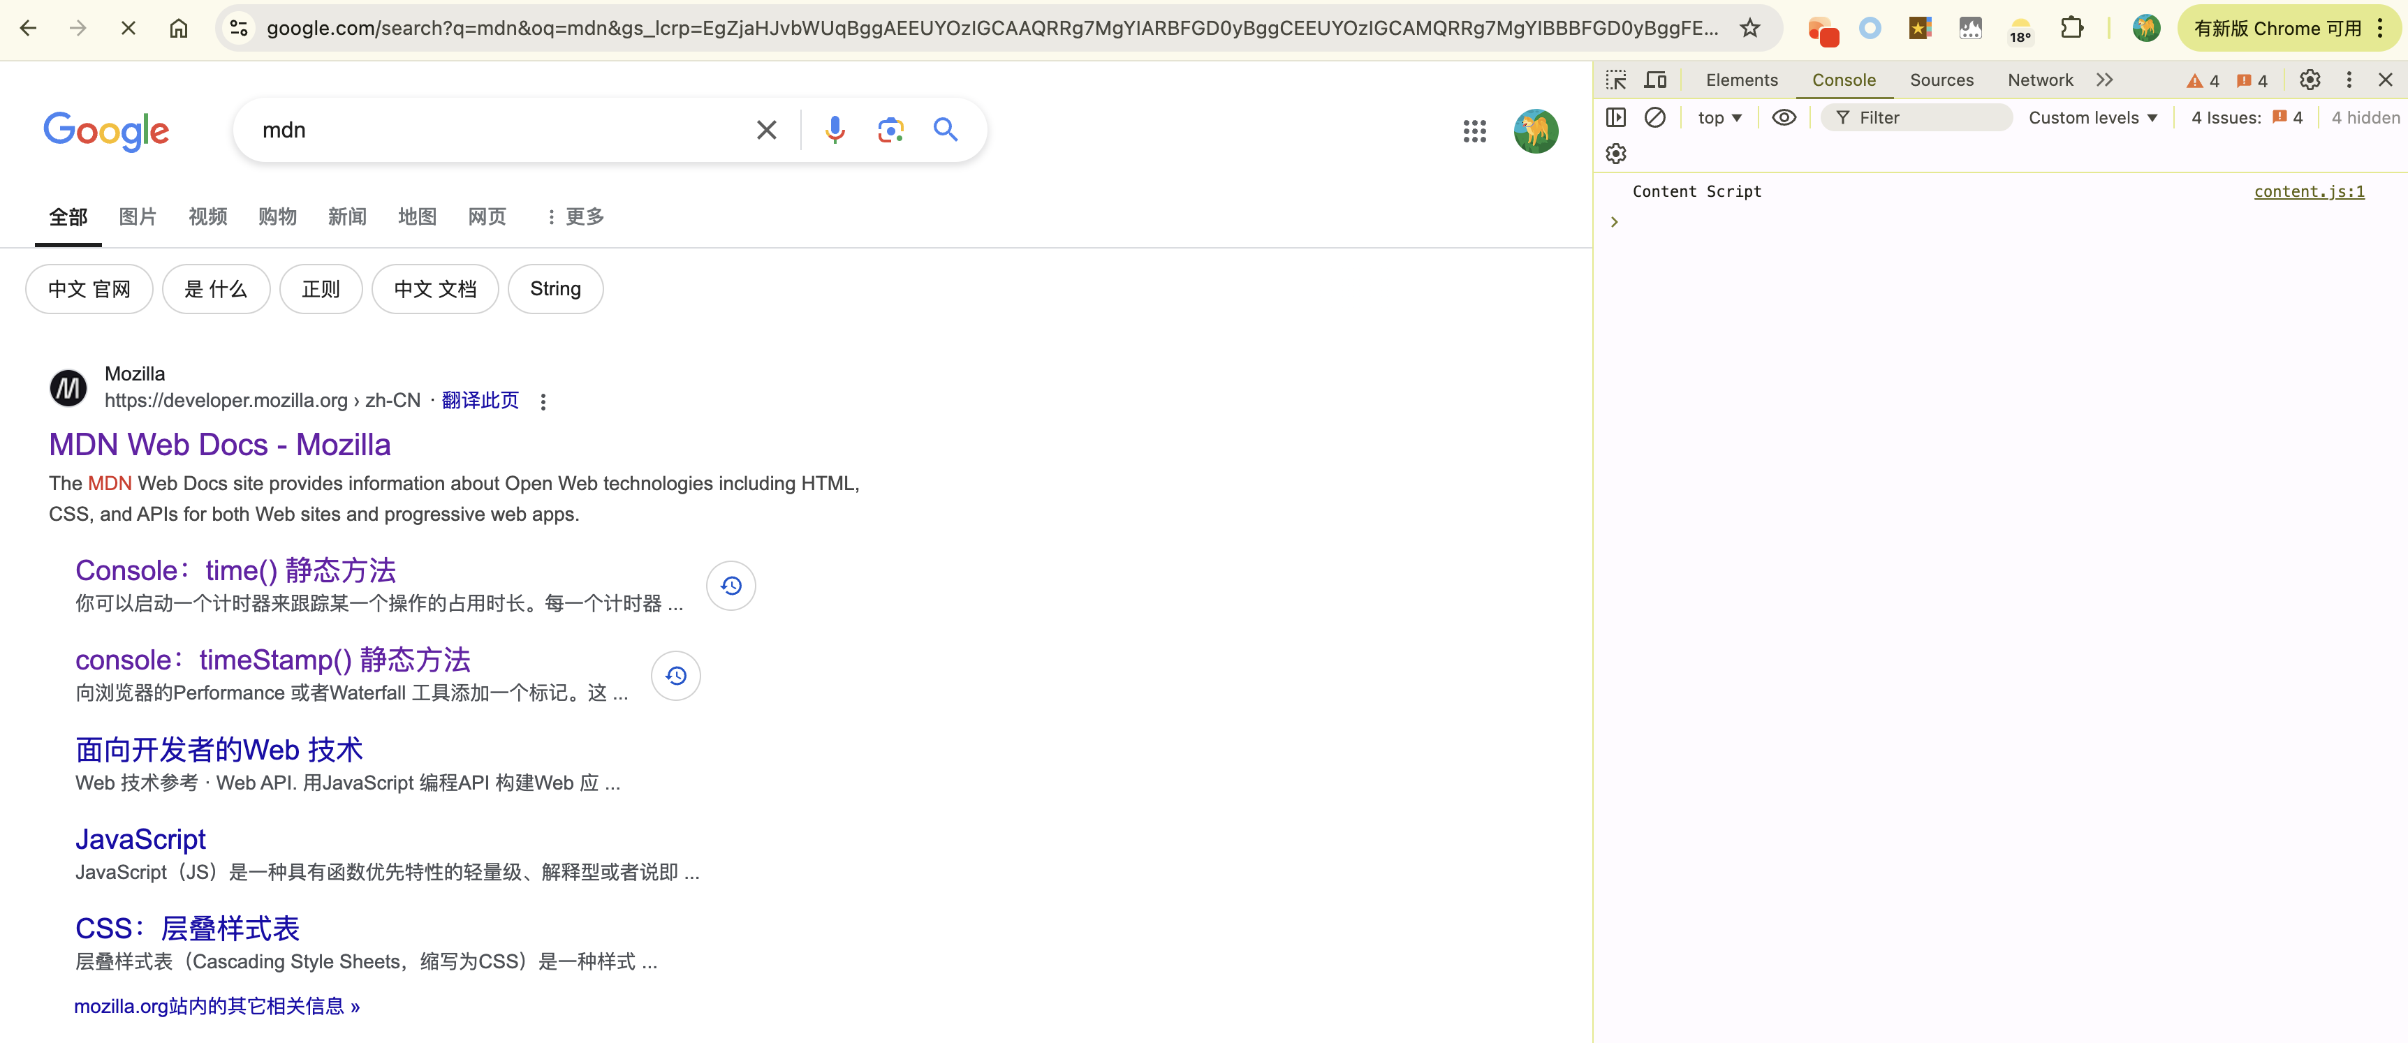Open the JavaScript sitelink
The image size is (2408, 1043).
coord(140,839)
